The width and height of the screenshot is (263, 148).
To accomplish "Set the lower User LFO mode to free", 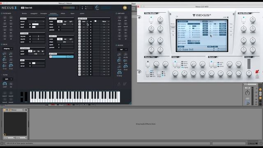I will (x=60, y=39).
